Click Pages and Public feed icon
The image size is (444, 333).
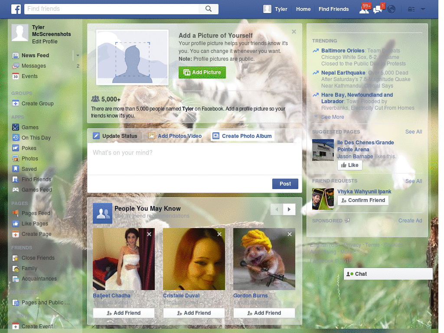pos(16,303)
